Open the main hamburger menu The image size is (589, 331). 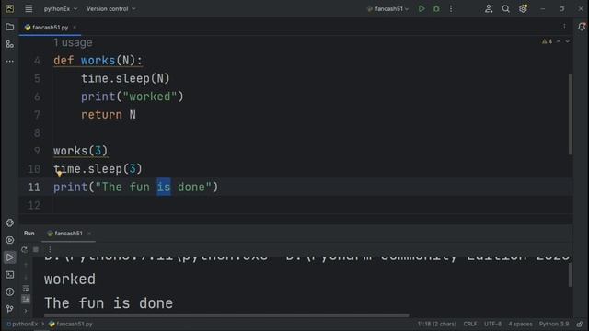29,8
